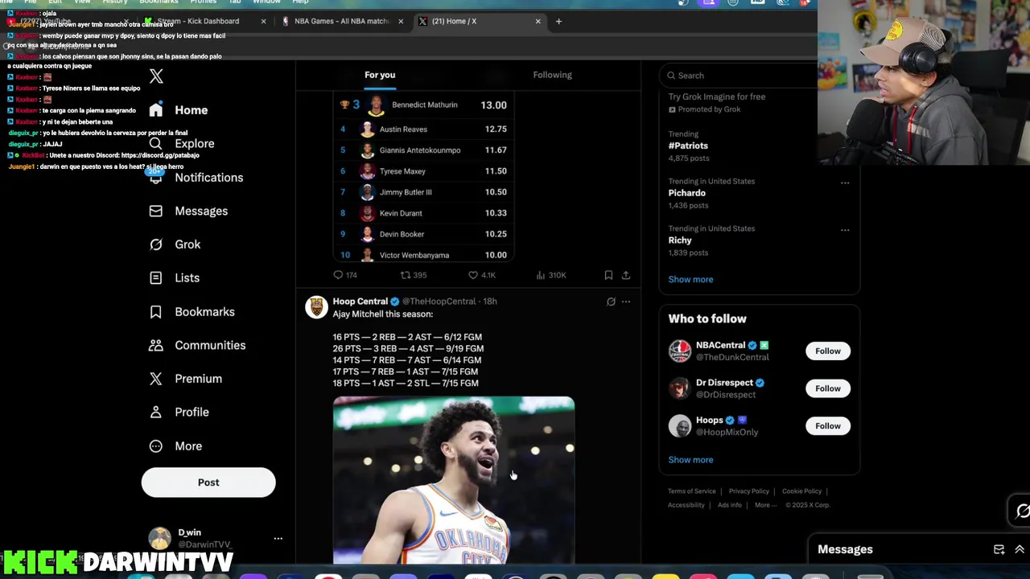Open account menu dots next to D_win
Viewport: 1030px width, 579px height.
tap(278, 538)
